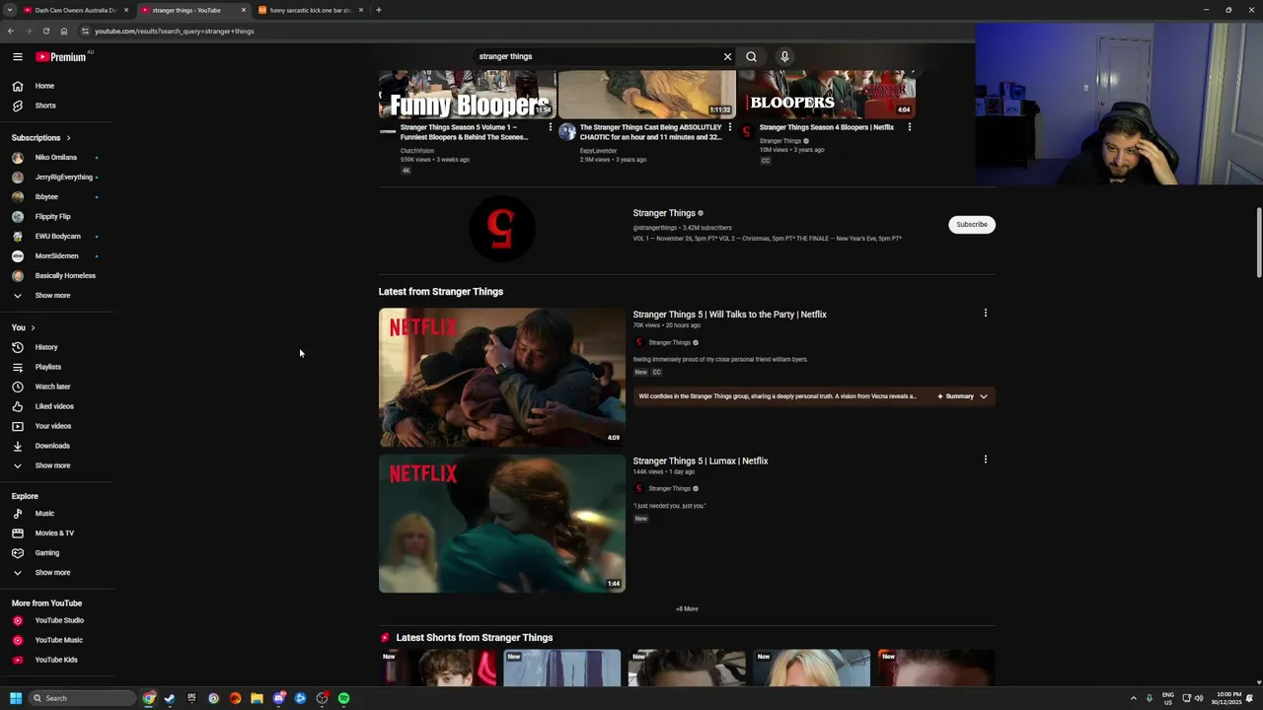Click the magnifier search button
This screenshot has width=1263, height=710.
tap(751, 56)
